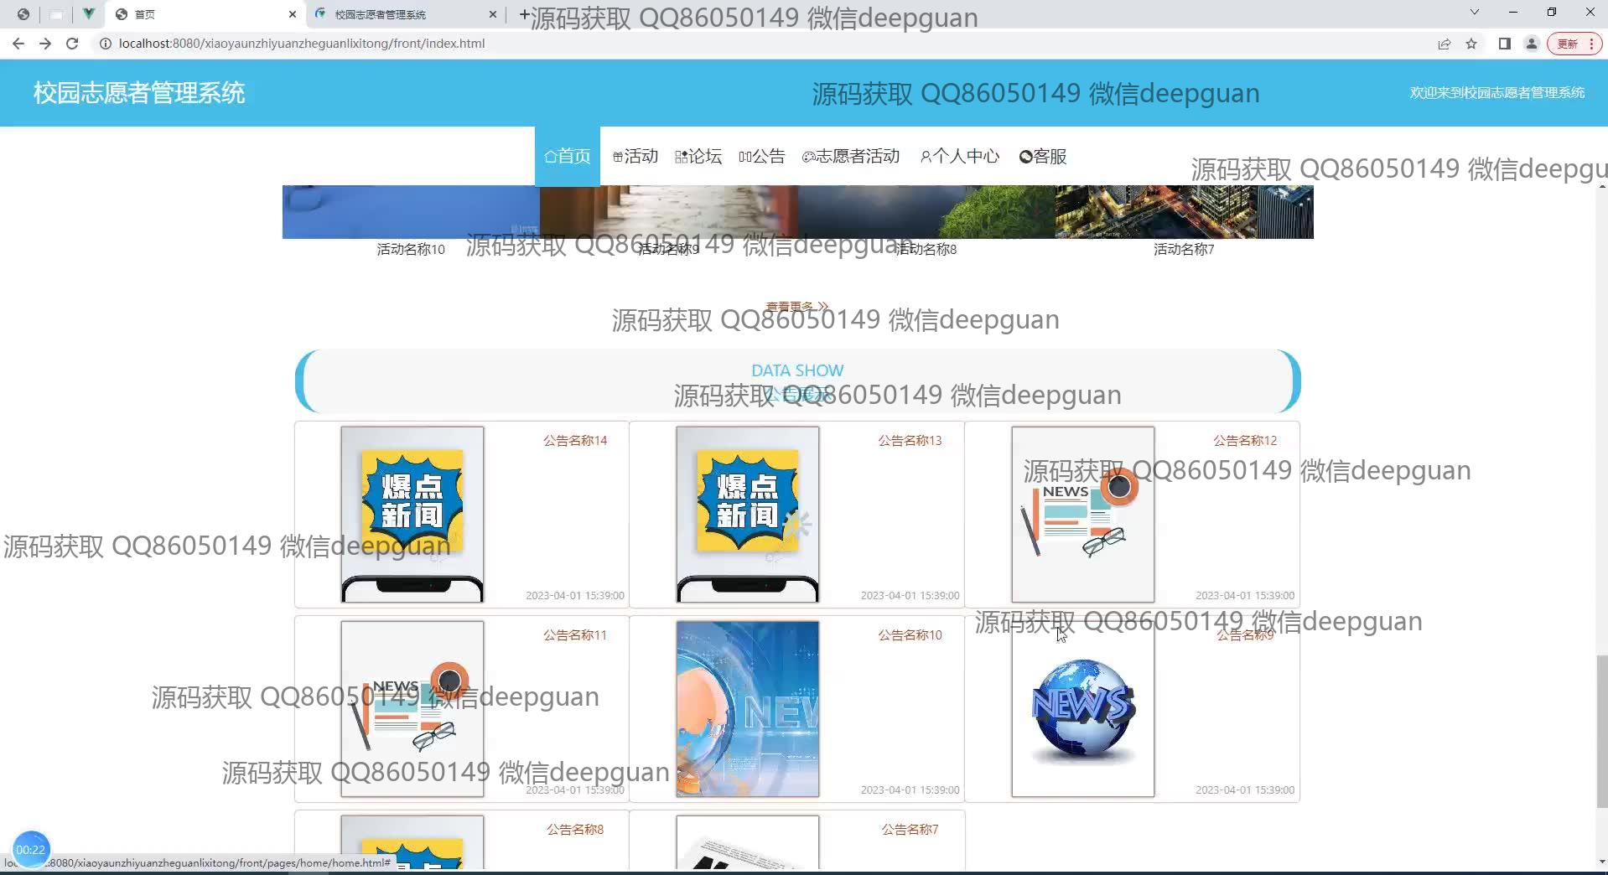Click the 欢迎来到校园志愿者管理系统 welcome text

pos(1497,92)
